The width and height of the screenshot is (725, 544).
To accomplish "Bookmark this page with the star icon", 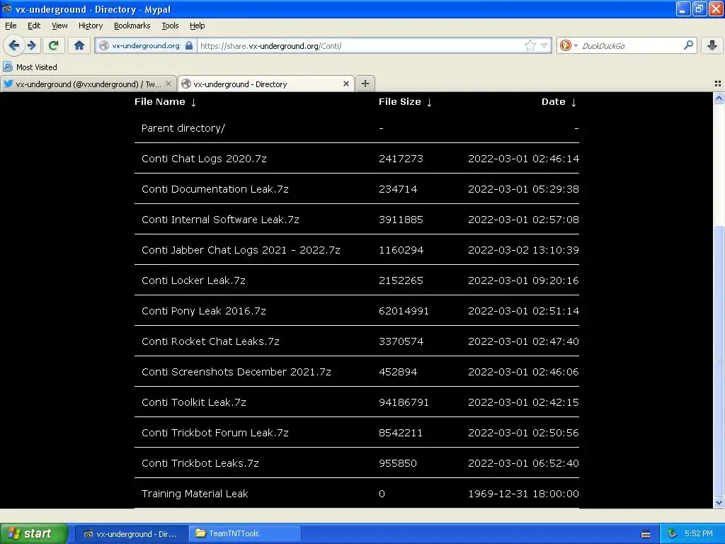I will point(530,45).
